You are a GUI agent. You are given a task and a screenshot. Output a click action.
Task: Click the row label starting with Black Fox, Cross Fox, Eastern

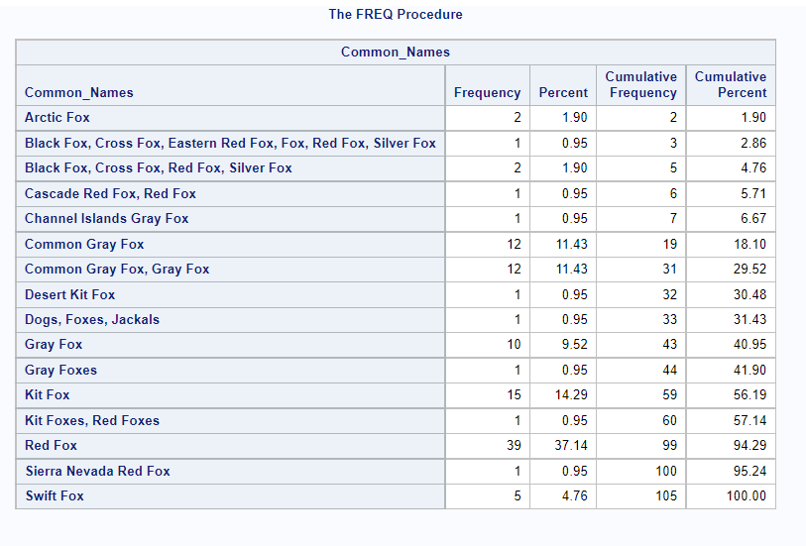coord(230,144)
